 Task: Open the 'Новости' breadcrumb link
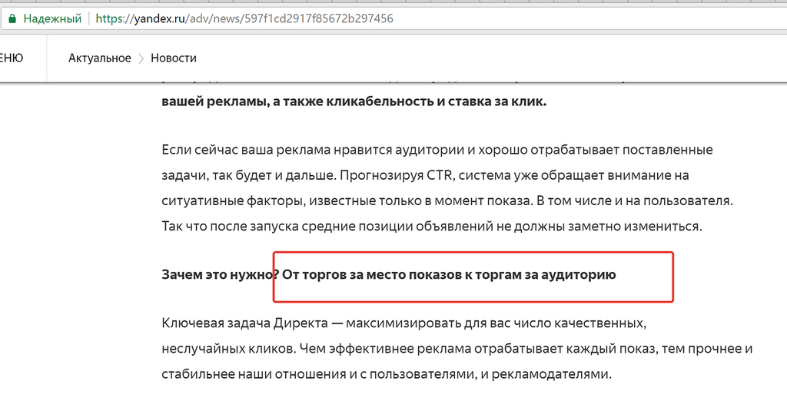point(174,58)
